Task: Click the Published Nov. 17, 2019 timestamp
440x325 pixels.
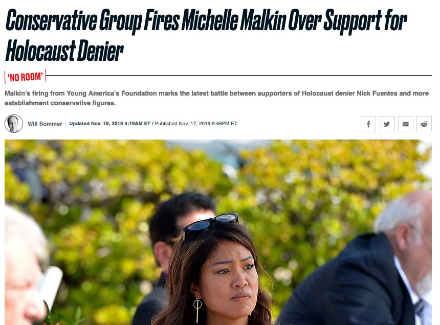Action: [x=196, y=124]
